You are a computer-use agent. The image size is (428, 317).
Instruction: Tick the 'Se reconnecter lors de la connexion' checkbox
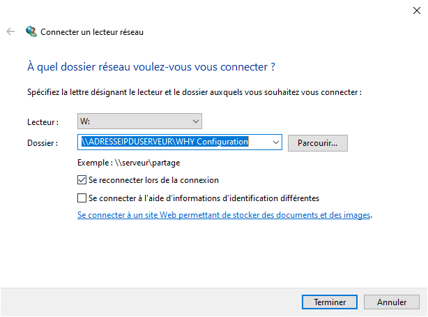(x=82, y=180)
